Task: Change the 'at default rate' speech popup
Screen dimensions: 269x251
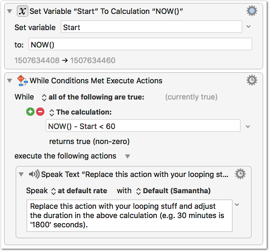Action: click(x=79, y=191)
